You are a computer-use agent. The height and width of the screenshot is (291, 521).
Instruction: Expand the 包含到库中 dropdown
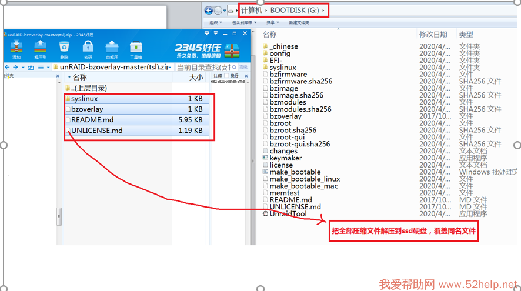coord(243,23)
